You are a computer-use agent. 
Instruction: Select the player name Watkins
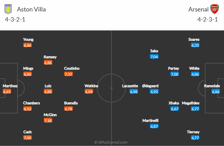click(91, 86)
